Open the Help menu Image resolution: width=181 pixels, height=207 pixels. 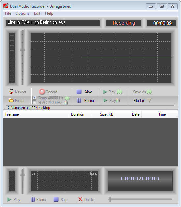tap(49, 13)
